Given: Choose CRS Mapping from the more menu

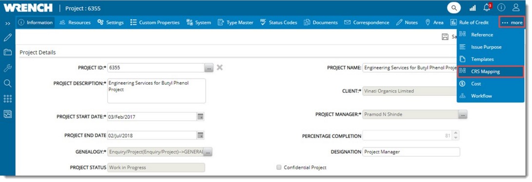Looking at the screenshot, I should tap(490, 72).
